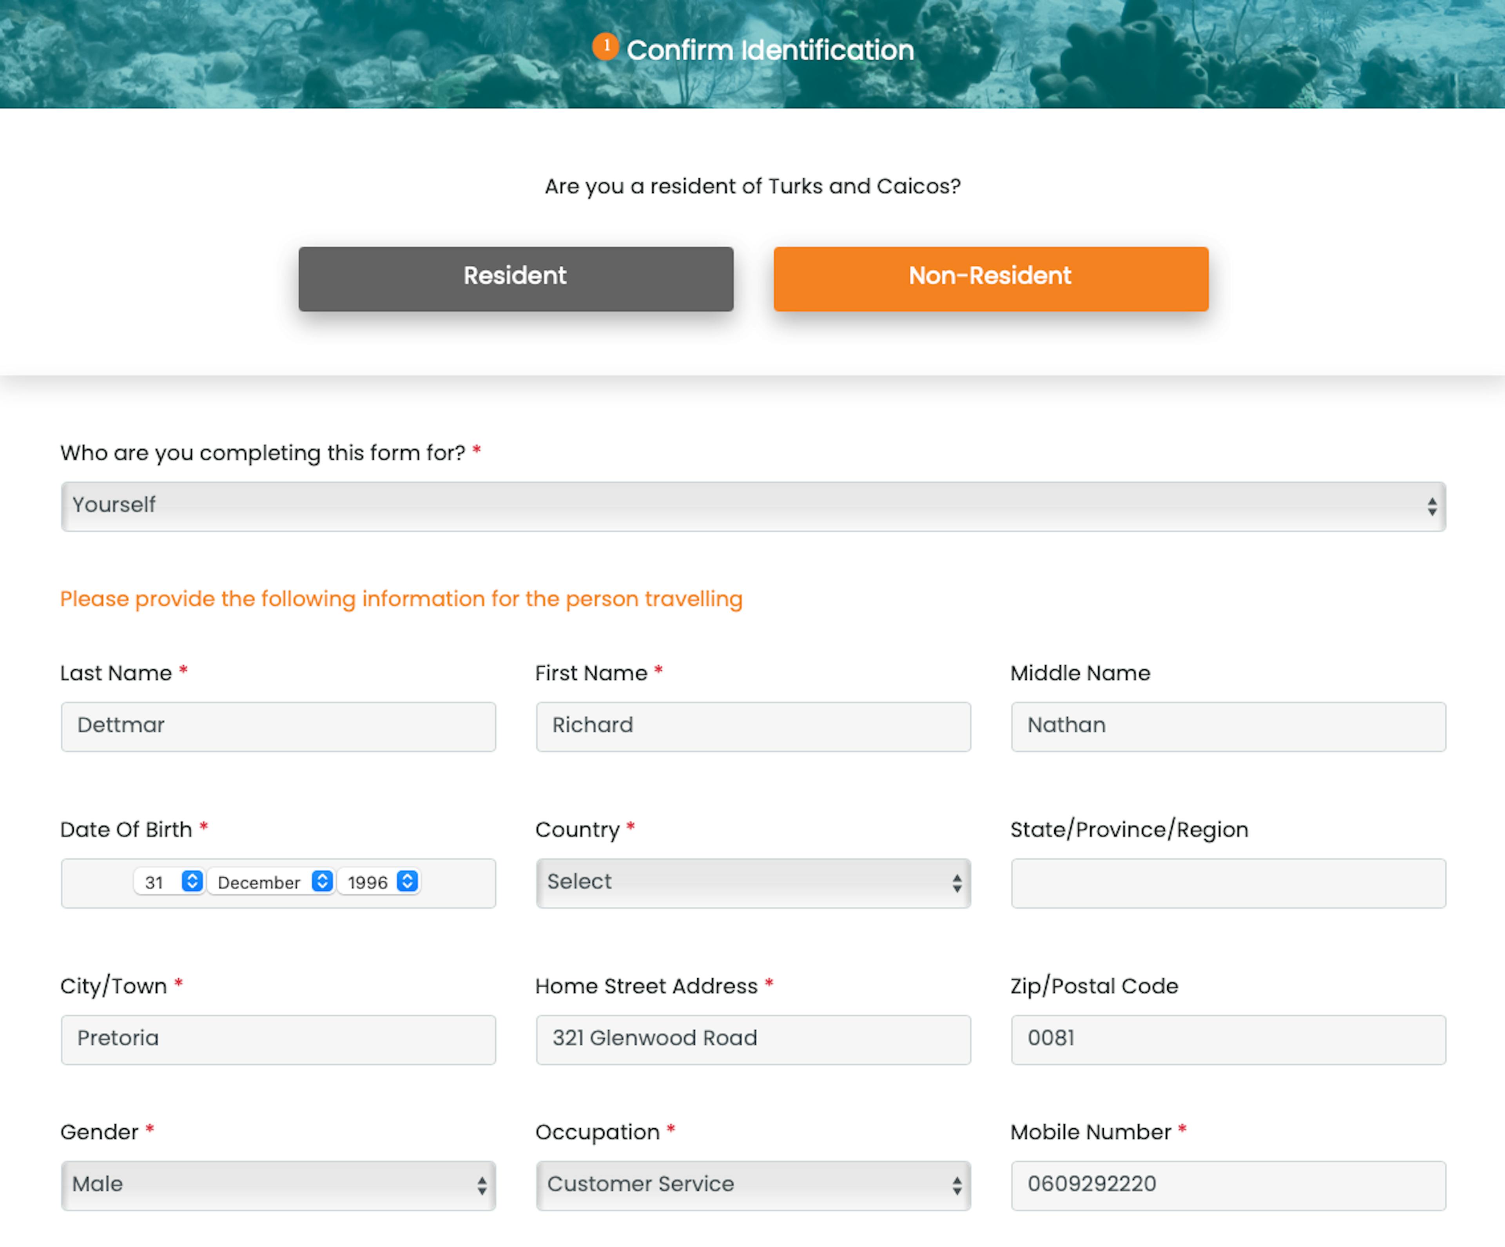
Task: Click the Home Street Address field
Action: [753, 1039]
